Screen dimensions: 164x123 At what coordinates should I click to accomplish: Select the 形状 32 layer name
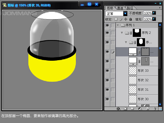point(143,80)
